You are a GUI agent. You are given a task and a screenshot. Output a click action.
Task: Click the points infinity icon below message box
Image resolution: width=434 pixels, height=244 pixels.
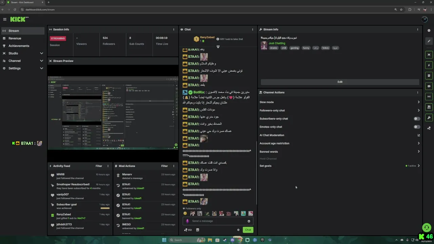pyautogui.click(x=188, y=230)
